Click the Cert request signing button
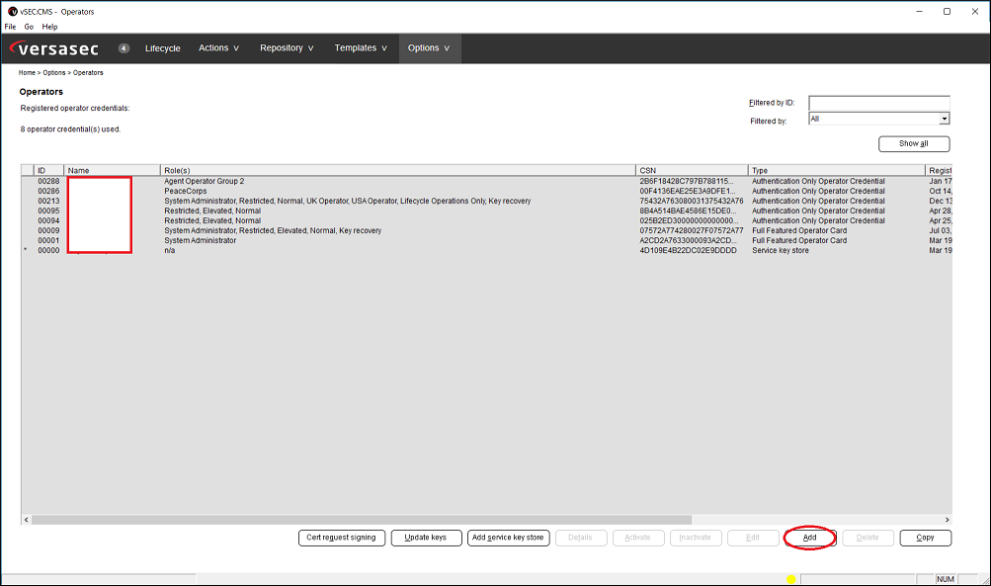 click(341, 538)
